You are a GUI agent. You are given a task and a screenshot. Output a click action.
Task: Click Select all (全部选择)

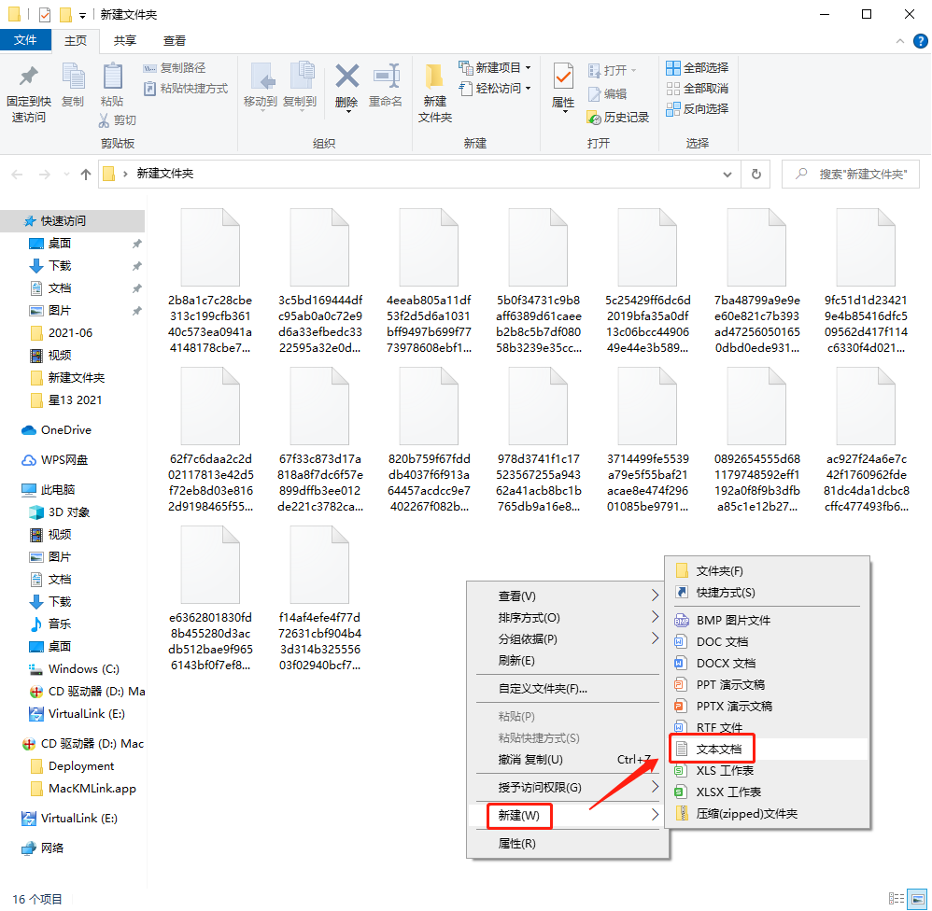click(x=698, y=68)
